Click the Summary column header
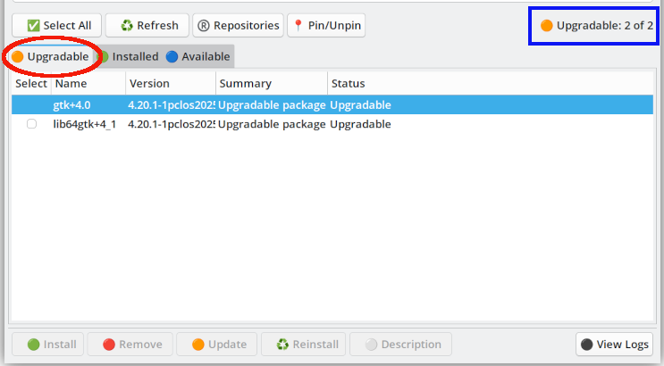This screenshot has height=366, width=664. coord(245,84)
